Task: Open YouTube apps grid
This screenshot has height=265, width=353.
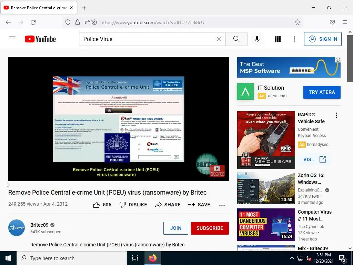Action: (278, 39)
